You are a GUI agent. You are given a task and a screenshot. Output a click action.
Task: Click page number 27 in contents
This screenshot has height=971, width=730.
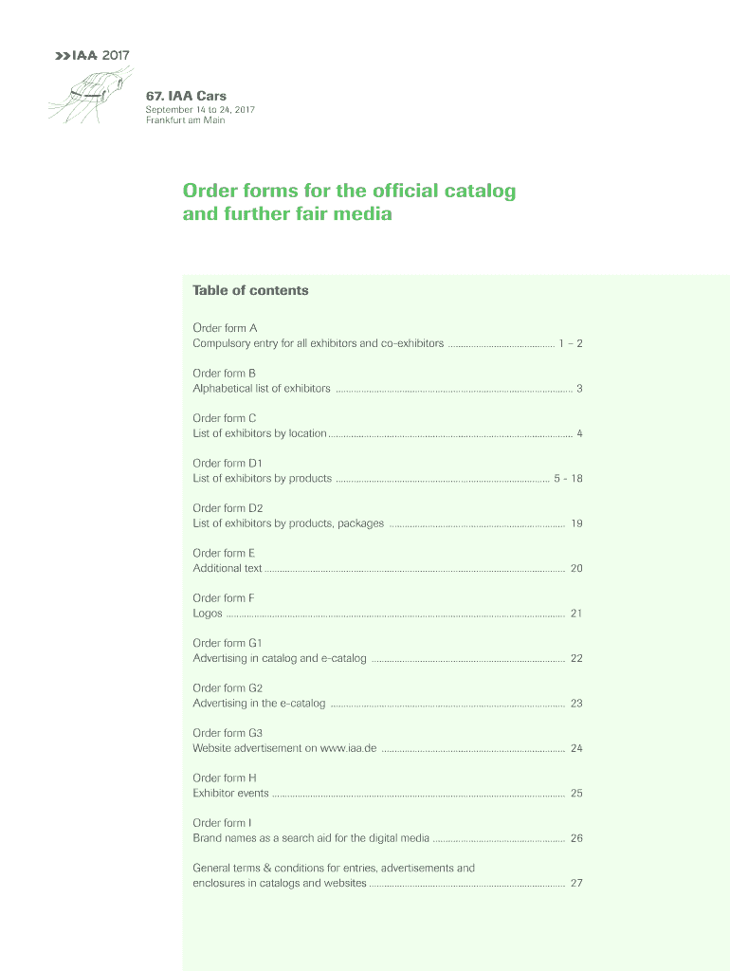click(576, 883)
